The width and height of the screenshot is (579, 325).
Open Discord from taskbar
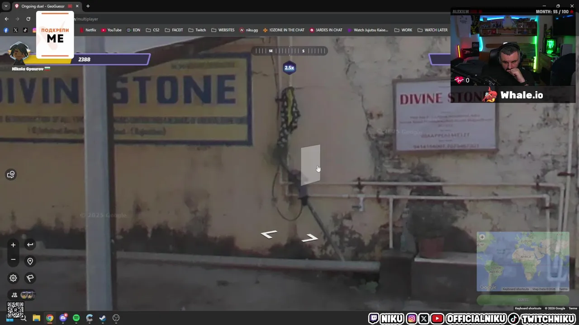click(x=63, y=318)
